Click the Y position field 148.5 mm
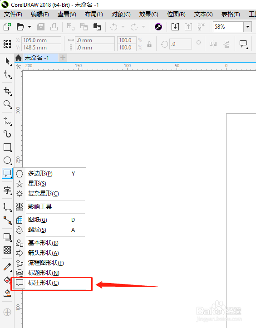The width and height of the screenshot is (256, 328). tap(41, 48)
